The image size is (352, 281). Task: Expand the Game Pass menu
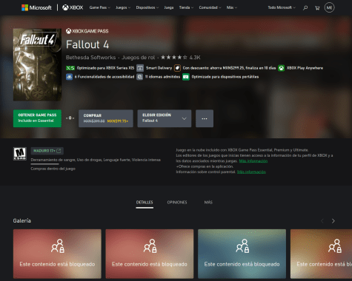pos(100,7)
